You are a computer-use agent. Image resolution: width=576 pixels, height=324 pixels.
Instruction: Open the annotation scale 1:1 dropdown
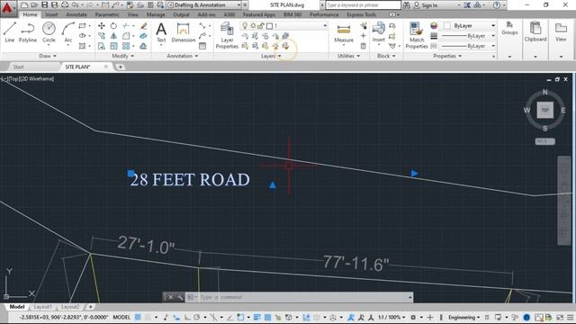tap(391, 318)
